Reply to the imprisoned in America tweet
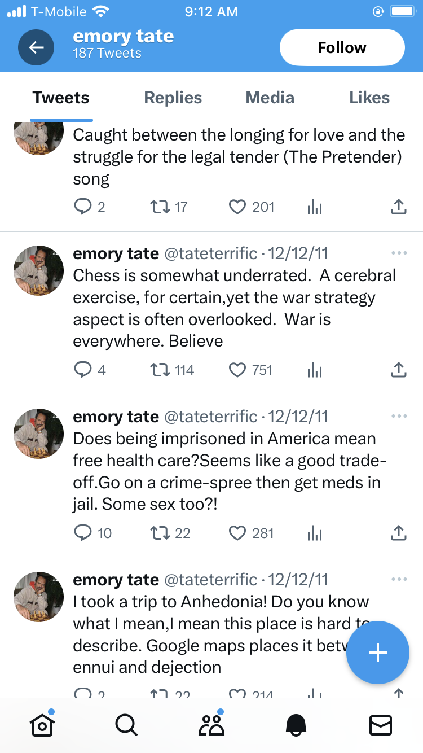The width and height of the screenshot is (423, 753). 83,533
